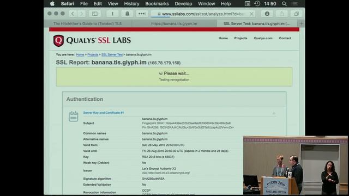
Task: Click the speaker video inset thumbnail
Action: (296, 166)
